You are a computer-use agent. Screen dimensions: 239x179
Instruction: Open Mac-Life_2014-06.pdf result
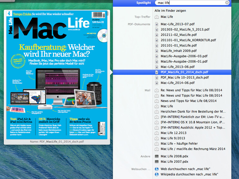coord(178,83)
